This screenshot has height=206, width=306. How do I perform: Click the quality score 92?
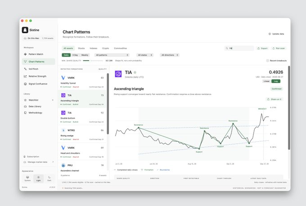point(102,113)
